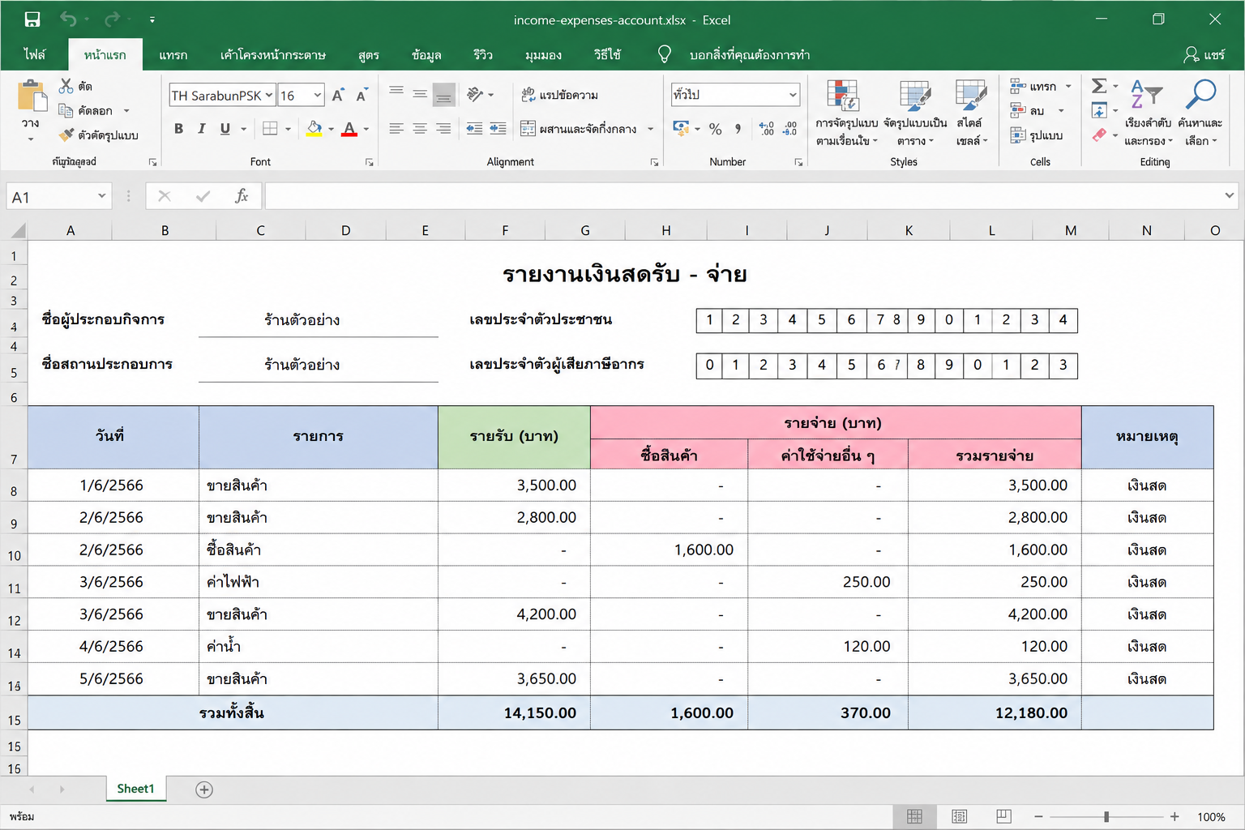Image resolution: width=1245 pixels, height=830 pixels.
Task: Click increase indent icon
Action: (498, 129)
